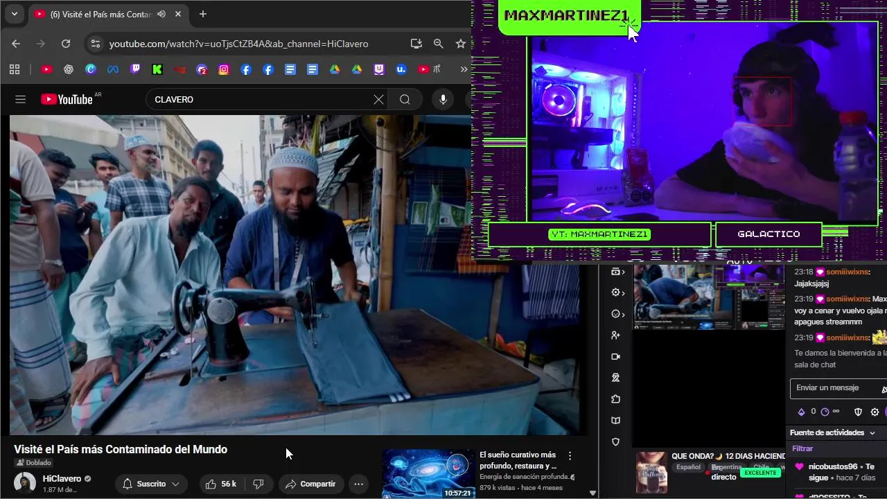Open the first Google Docs bookmark
Image resolution: width=887 pixels, height=499 pixels.
click(x=290, y=69)
